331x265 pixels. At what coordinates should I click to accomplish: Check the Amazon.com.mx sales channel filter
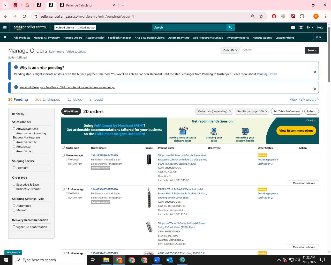point(14,129)
